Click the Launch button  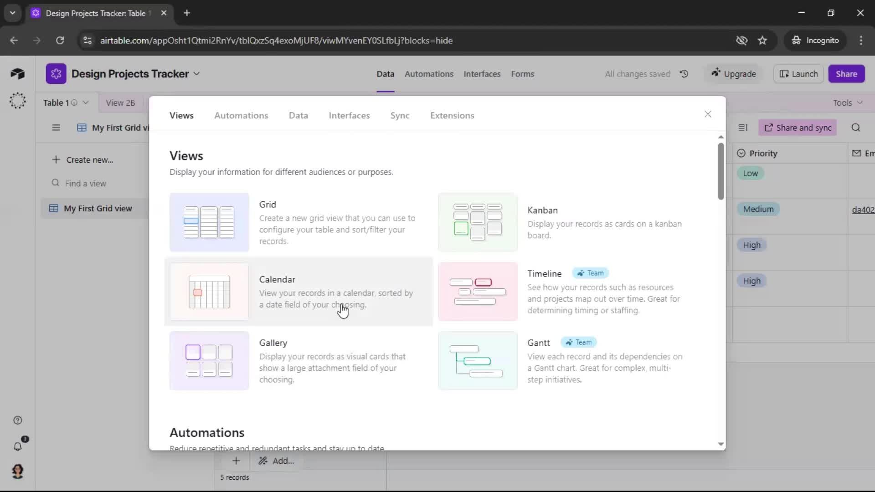(x=798, y=74)
